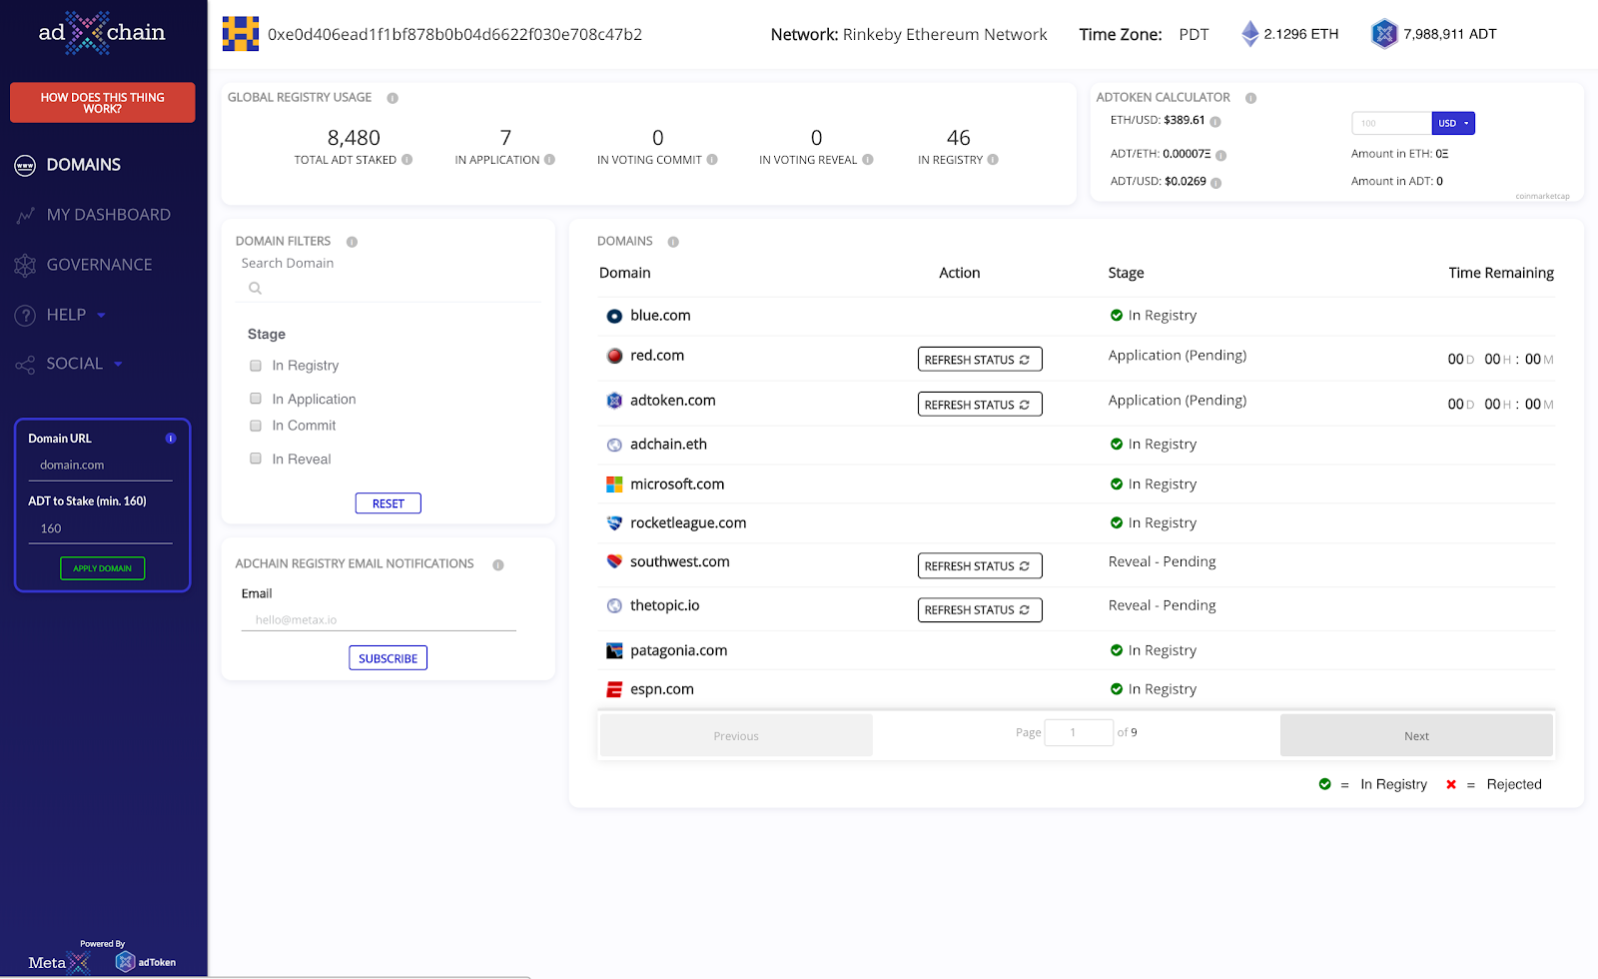Screen dimensions: 1598x979
Task: Click the Email address input
Action: [379, 620]
